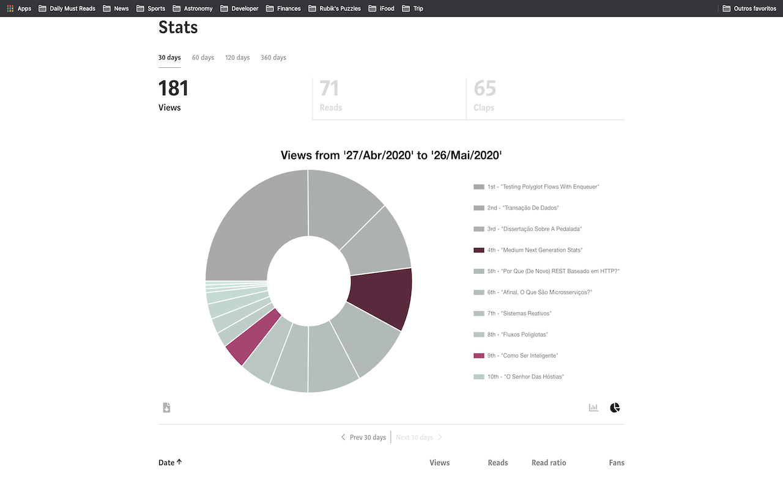Sort table by Fans column
This screenshot has height=489, width=783.
pos(617,463)
